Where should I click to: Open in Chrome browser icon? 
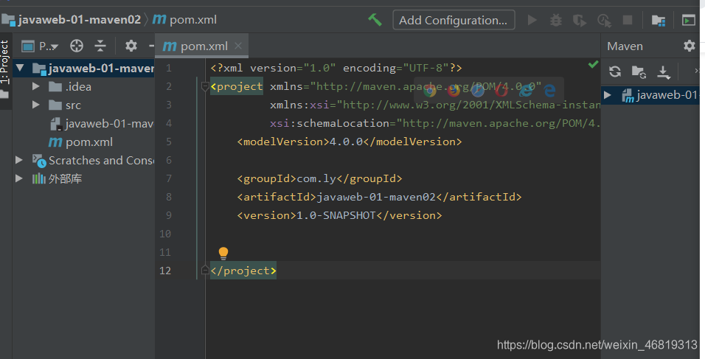click(x=430, y=91)
